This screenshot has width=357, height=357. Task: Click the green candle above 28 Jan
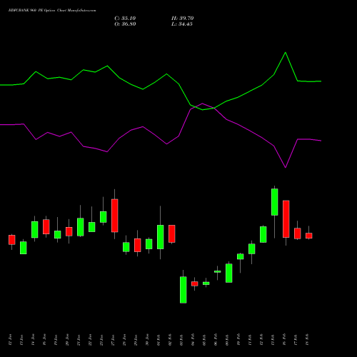click(126, 247)
